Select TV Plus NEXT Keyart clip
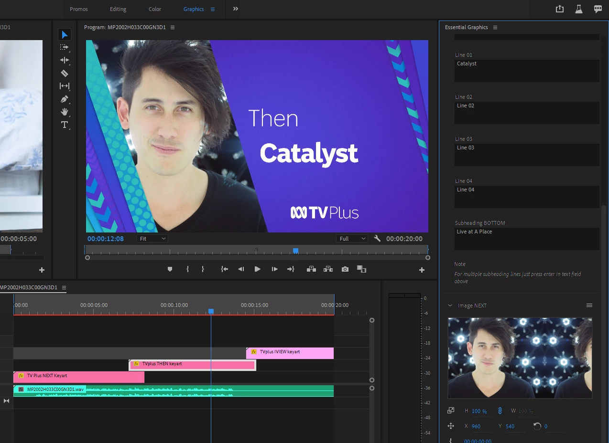 (79, 377)
